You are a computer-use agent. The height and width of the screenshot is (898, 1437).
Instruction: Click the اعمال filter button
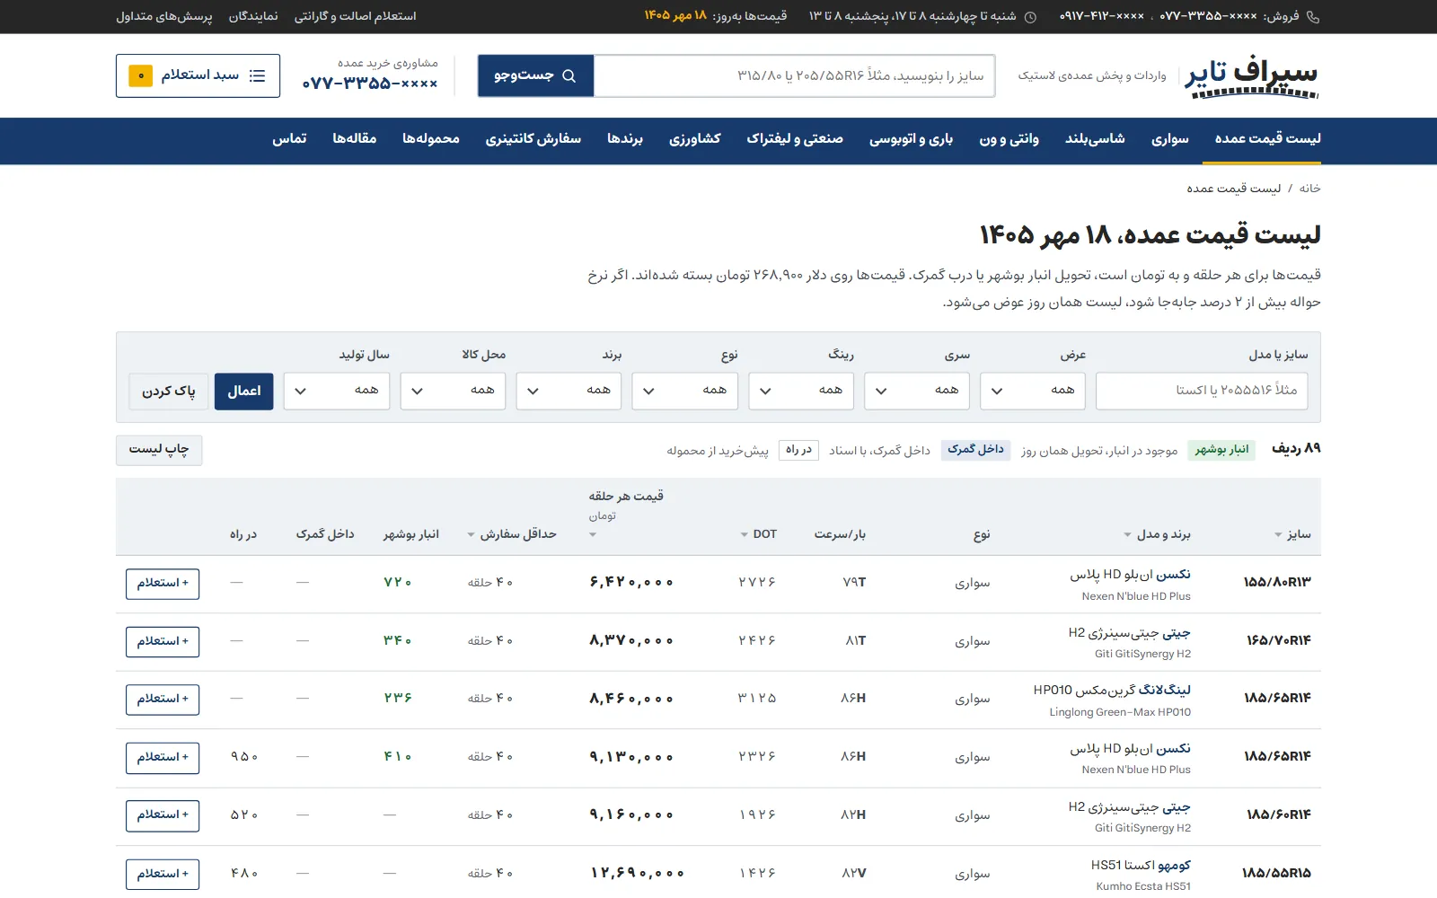click(x=243, y=391)
